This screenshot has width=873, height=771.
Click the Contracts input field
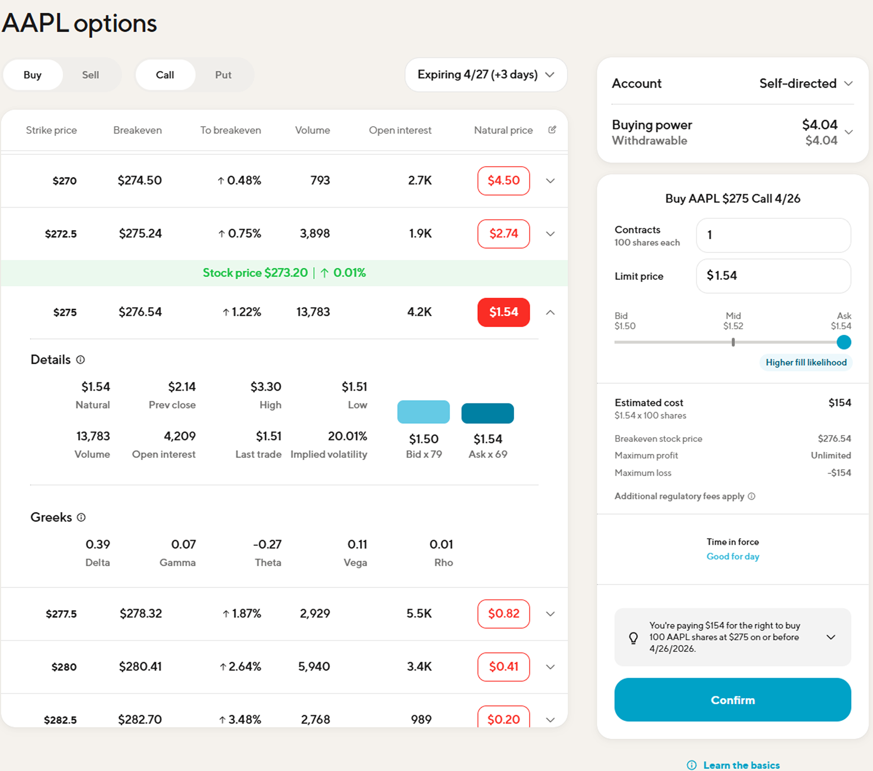point(773,235)
